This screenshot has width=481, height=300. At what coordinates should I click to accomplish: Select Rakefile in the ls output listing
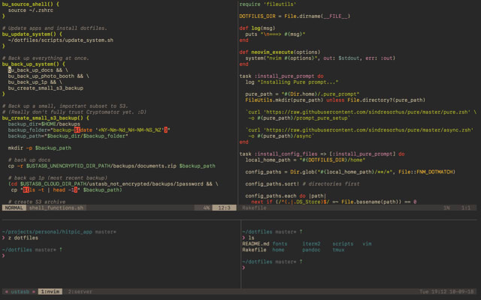254,250
